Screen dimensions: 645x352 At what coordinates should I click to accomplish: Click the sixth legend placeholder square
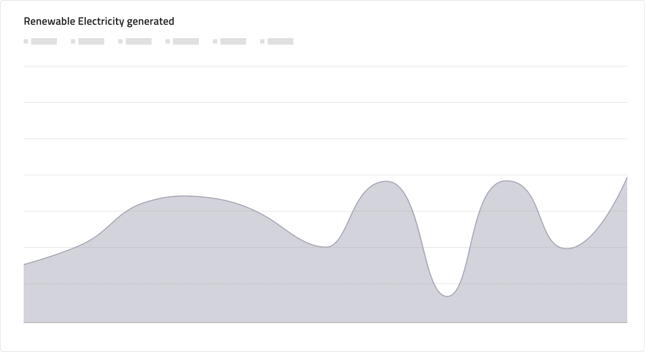262,41
